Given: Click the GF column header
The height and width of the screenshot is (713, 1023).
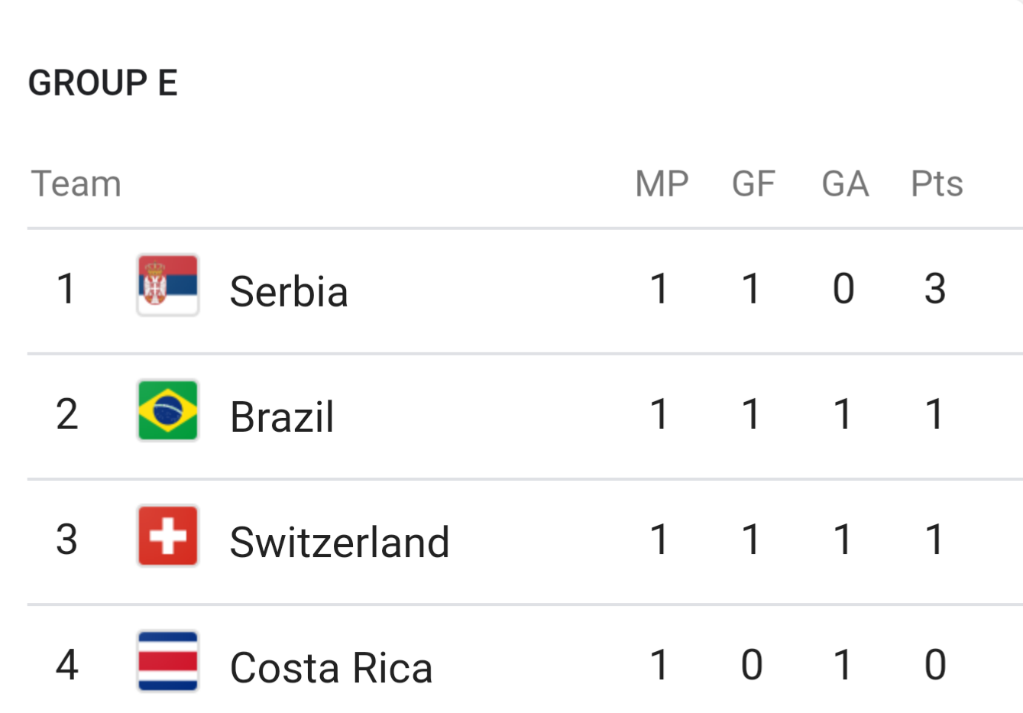Looking at the screenshot, I should pos(753,183).
